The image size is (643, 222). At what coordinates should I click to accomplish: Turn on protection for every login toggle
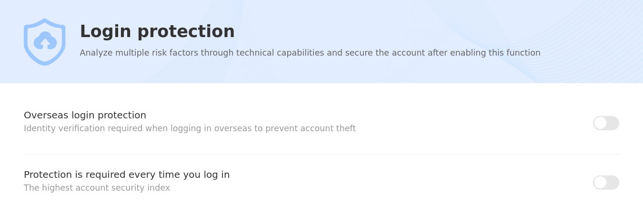pyautogui.click(x=606, y=183)
